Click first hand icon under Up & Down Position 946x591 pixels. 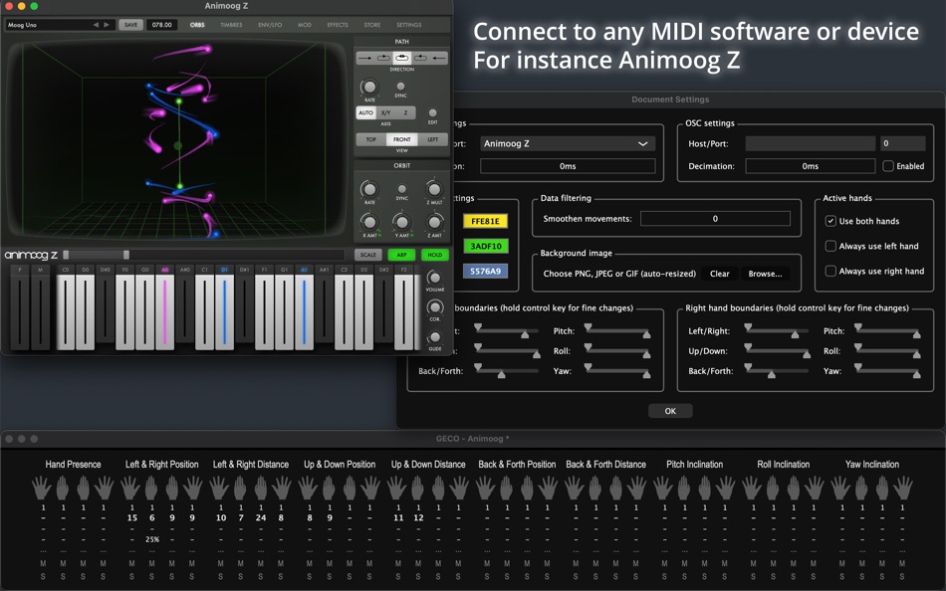tap(309, 488)
